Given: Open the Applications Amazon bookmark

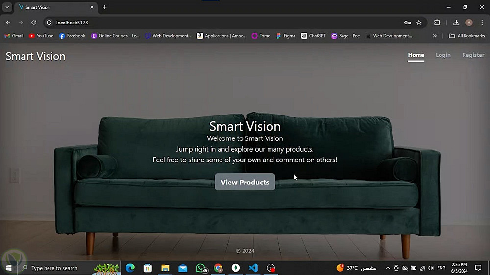Looking at the screenshot, I should pos(221,36).
